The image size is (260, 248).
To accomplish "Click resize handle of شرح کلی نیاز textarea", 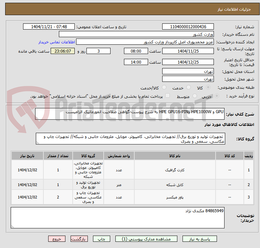I will [37, 118].
